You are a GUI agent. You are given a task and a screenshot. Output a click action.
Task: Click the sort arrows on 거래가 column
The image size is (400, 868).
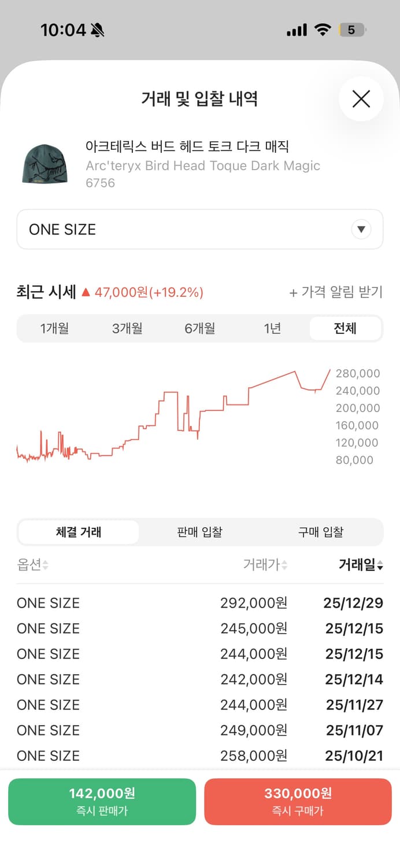[286, 565]
